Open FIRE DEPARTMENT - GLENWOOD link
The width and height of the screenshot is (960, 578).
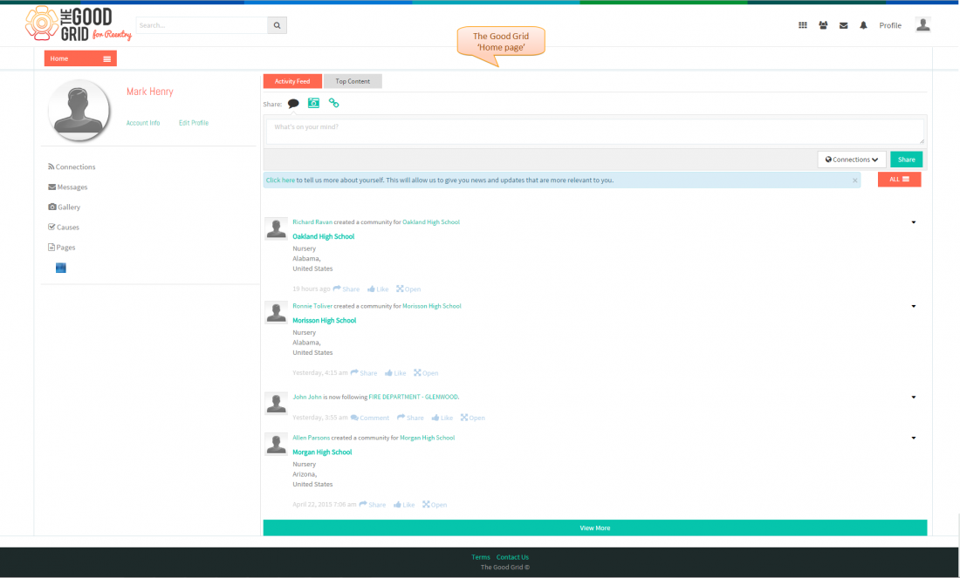tap(414, 397)
